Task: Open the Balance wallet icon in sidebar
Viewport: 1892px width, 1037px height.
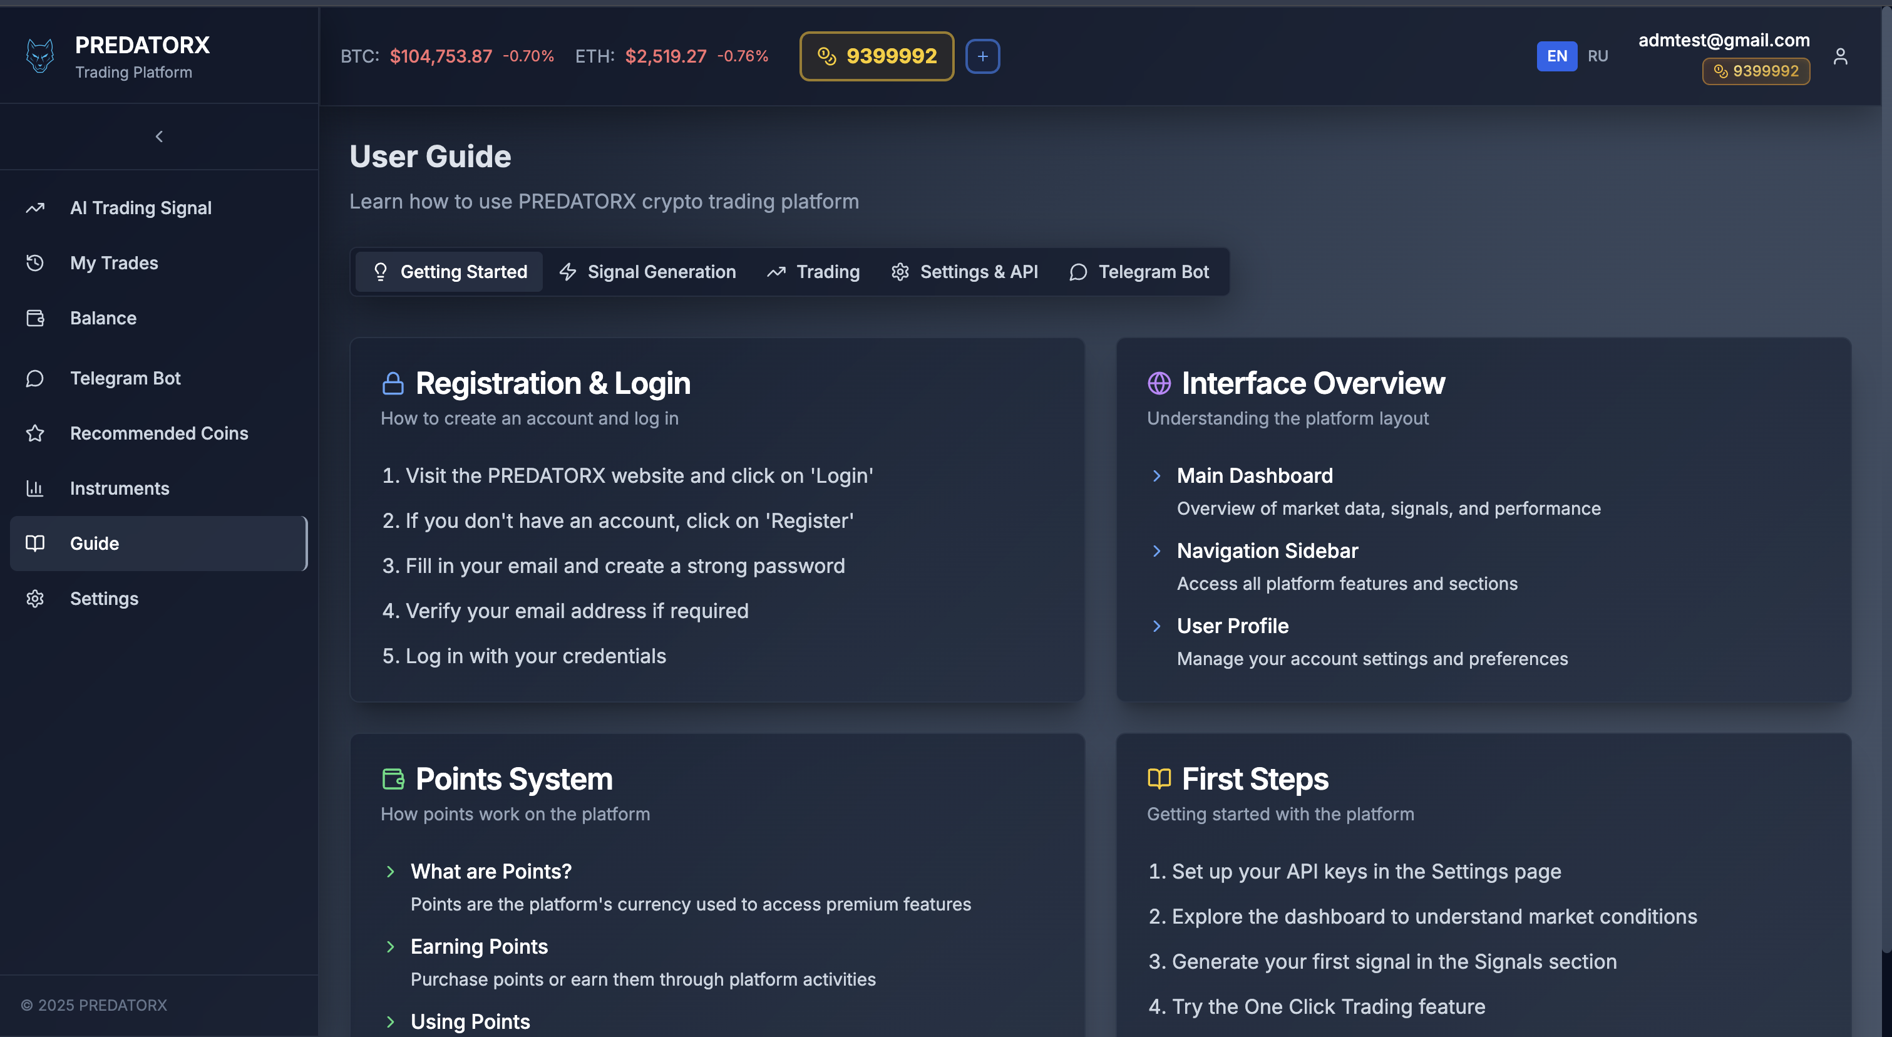Action: point(35,318)
